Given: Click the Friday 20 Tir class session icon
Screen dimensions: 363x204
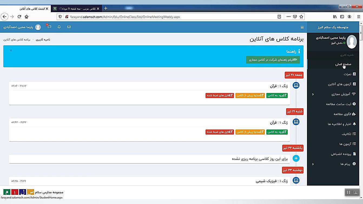Looking at the screenshot, I should tap(296, 85).
